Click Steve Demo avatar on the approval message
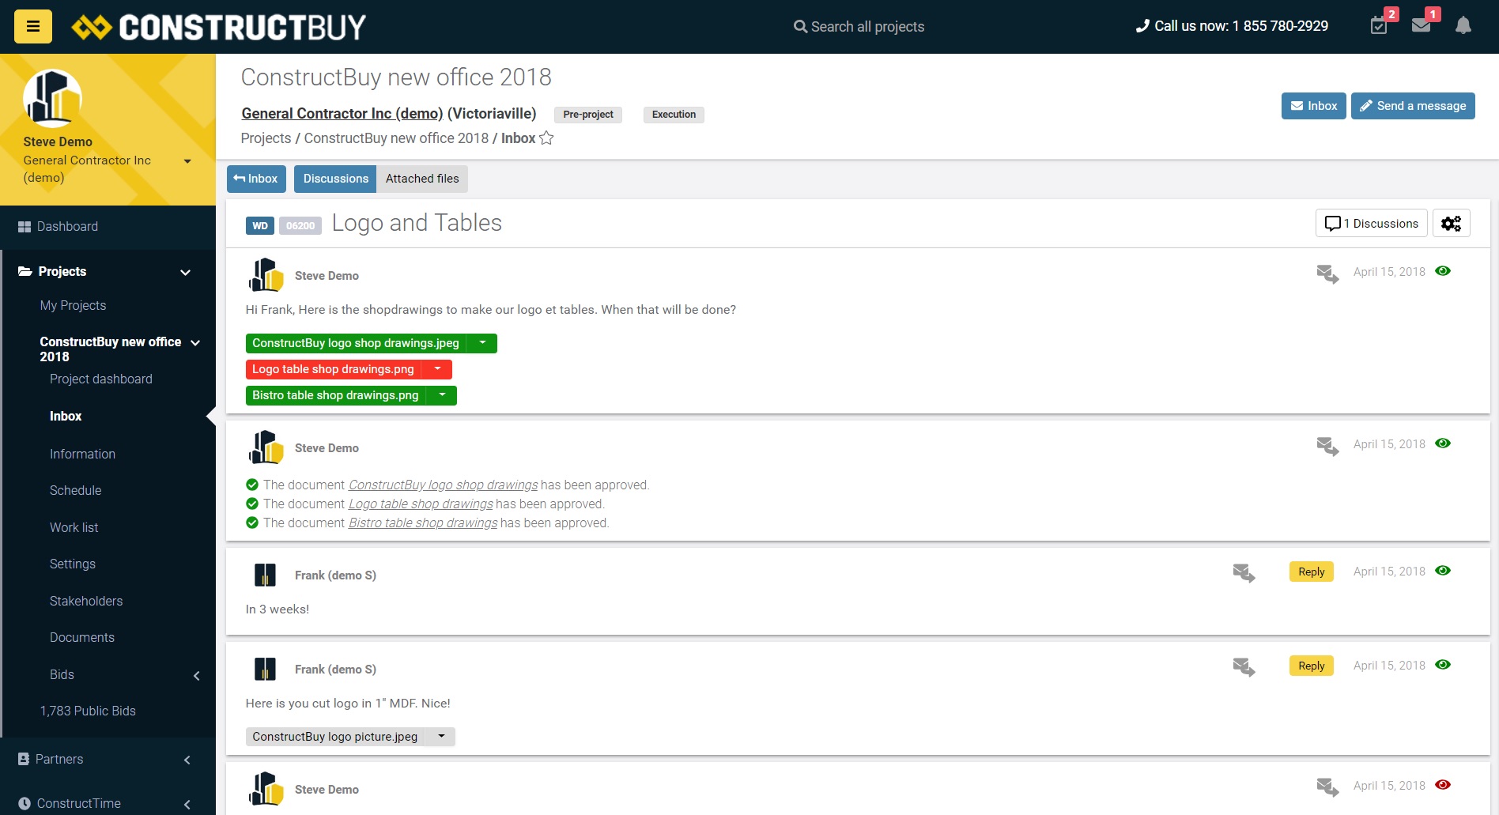The height and width of the screenshot is (815, 1499). point(266,447)
